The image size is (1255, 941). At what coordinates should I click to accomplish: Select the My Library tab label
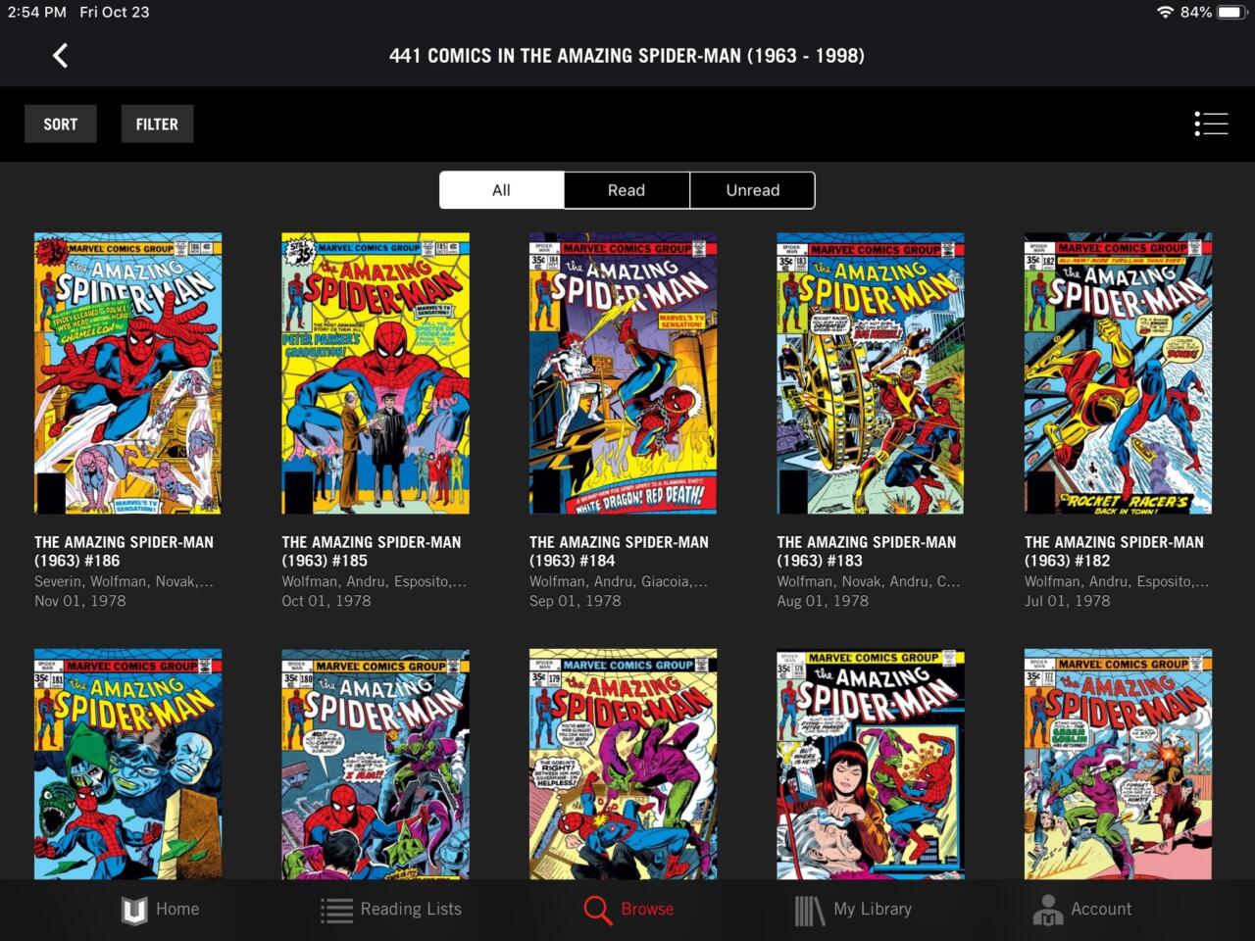point(871,909)
